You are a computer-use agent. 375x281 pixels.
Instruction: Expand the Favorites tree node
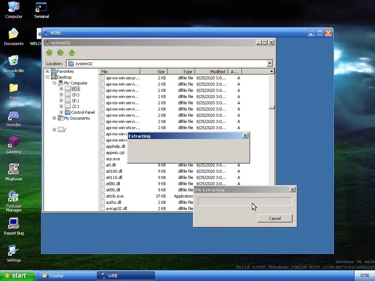pyautogui.click(x=47, y=71)
